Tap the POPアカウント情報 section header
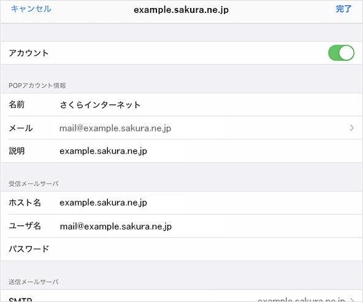 tap(37, 85)
